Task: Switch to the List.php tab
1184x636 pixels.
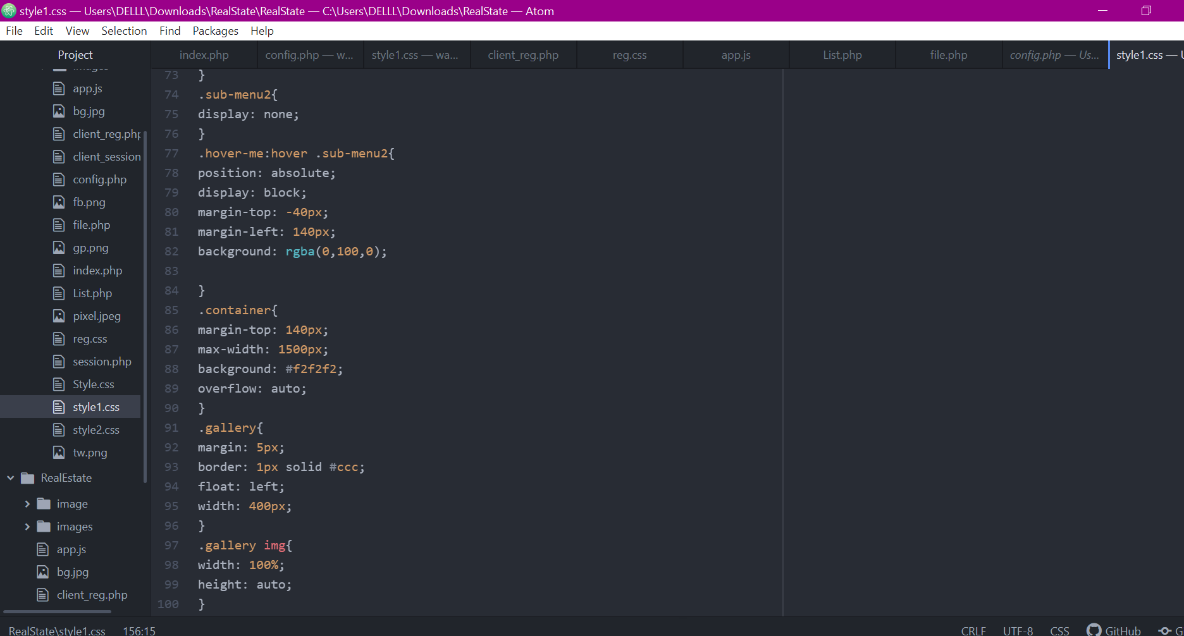Action: coord(842,55)
